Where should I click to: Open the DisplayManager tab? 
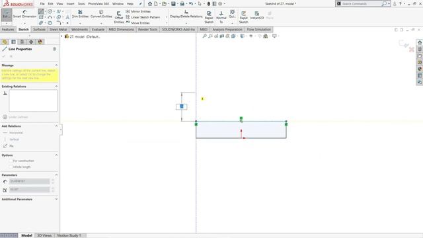(x=40, y=42)
